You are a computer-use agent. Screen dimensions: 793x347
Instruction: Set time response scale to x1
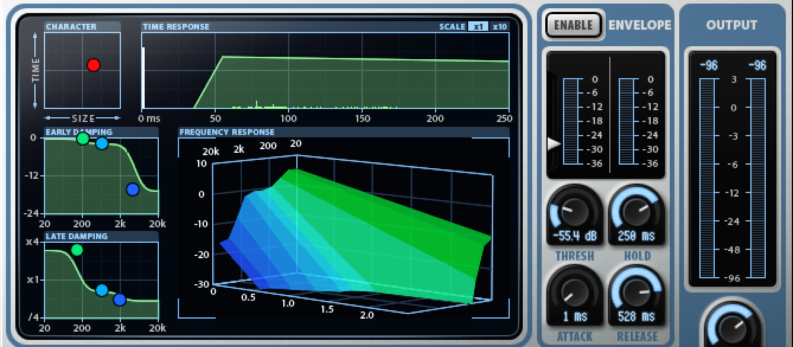(x=478, y=27)
